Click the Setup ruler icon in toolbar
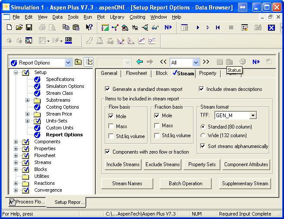The image size is (284, 219). pos(105,28)
